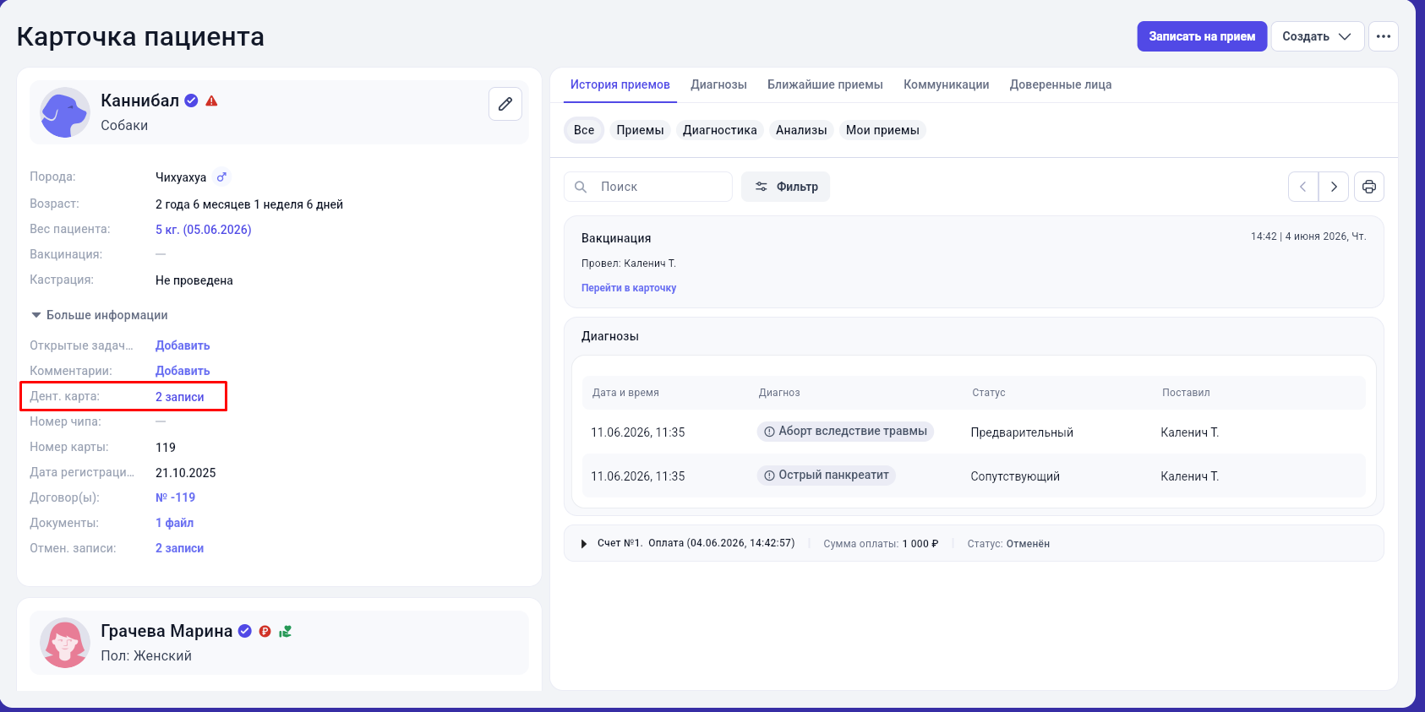
Task: Click the print icon button
Action: click(x=1368, y=187)
